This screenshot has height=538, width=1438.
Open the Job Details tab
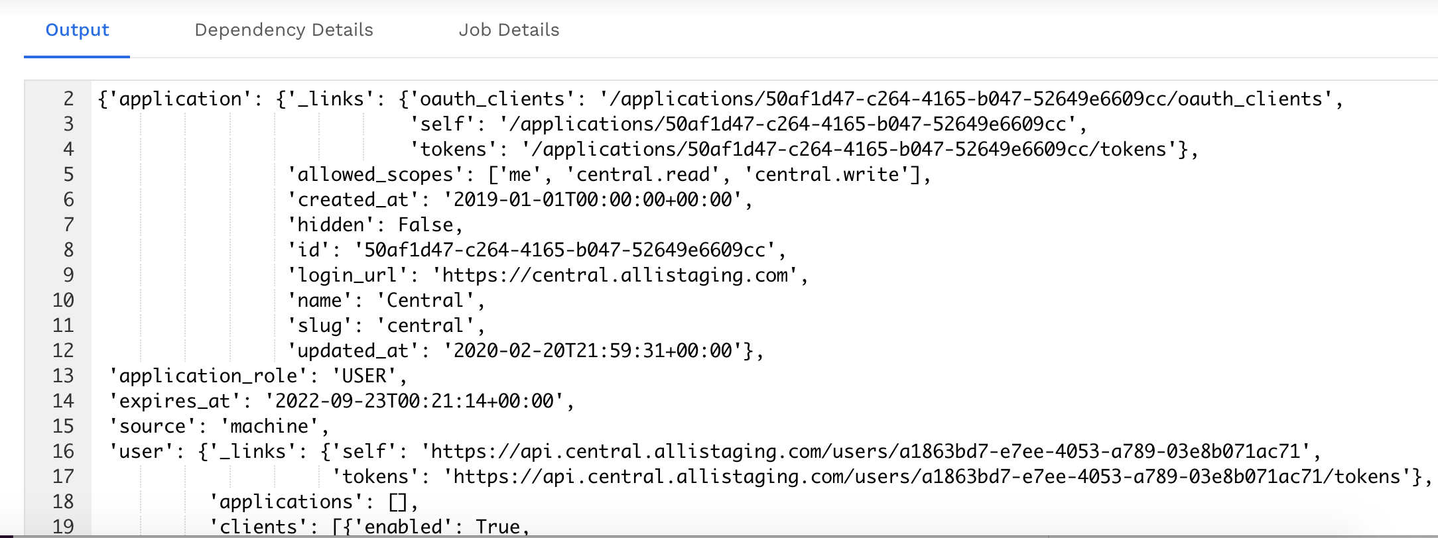[508, 30]
